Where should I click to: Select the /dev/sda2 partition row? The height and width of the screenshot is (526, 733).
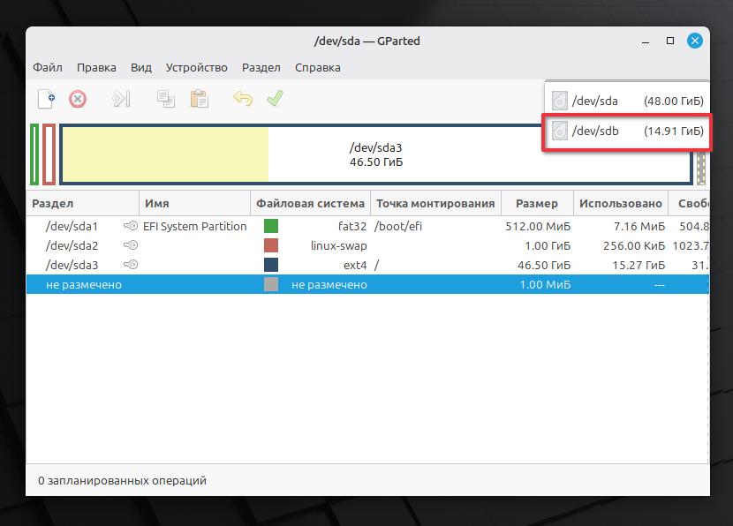[367, 245]
